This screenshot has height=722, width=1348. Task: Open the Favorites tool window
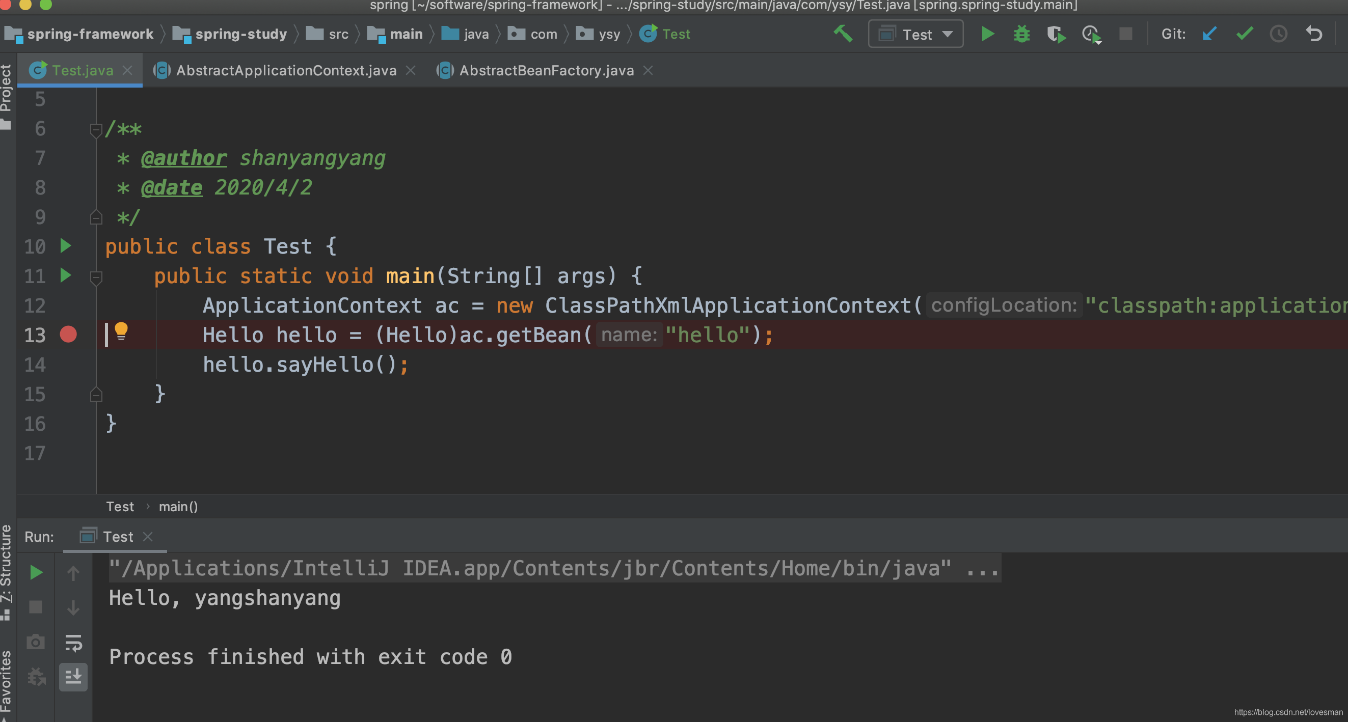point(6,685)
